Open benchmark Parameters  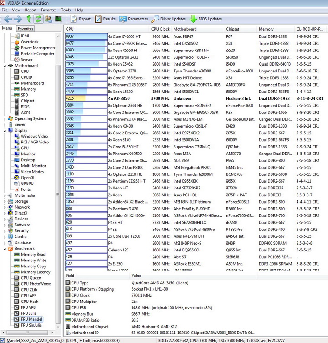133,19
